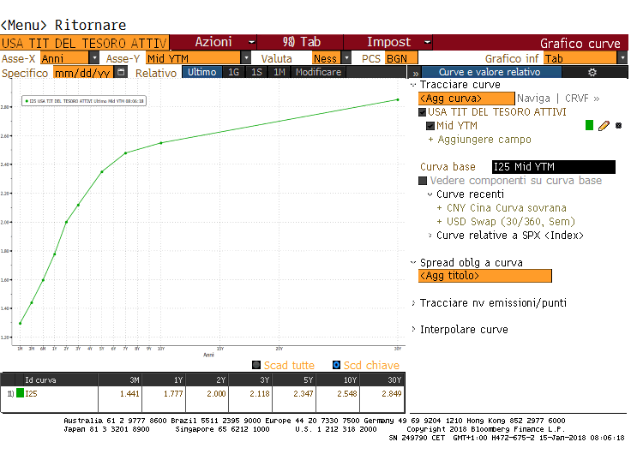Click the 5Y value 2.347
The image size is (631, 454).
click(x=303, y=394)
